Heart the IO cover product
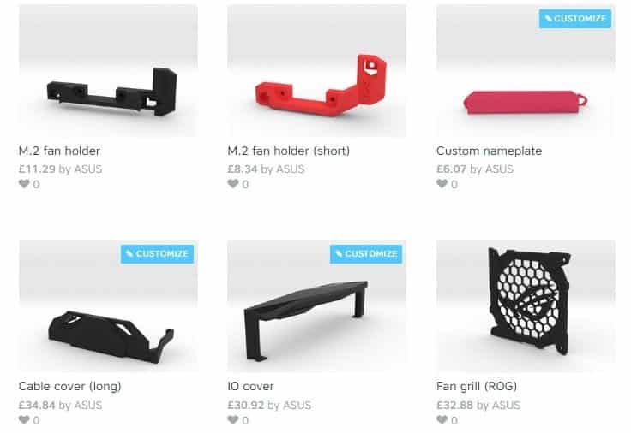 (x=233, y=420)
